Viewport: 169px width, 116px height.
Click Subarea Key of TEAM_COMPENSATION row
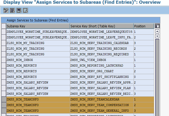coord(38,105)
